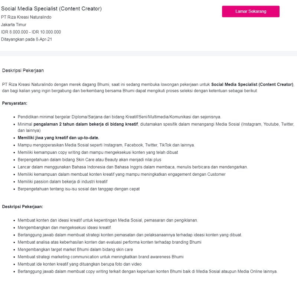
Task: Click the Bahasa Indonesia dan Bahasa Inggris requirement
Action: click(133, 167)
